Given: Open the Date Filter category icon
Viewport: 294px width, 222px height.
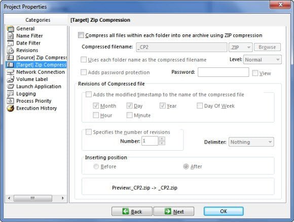Looking at the screenshot, I should click(10, 43).
